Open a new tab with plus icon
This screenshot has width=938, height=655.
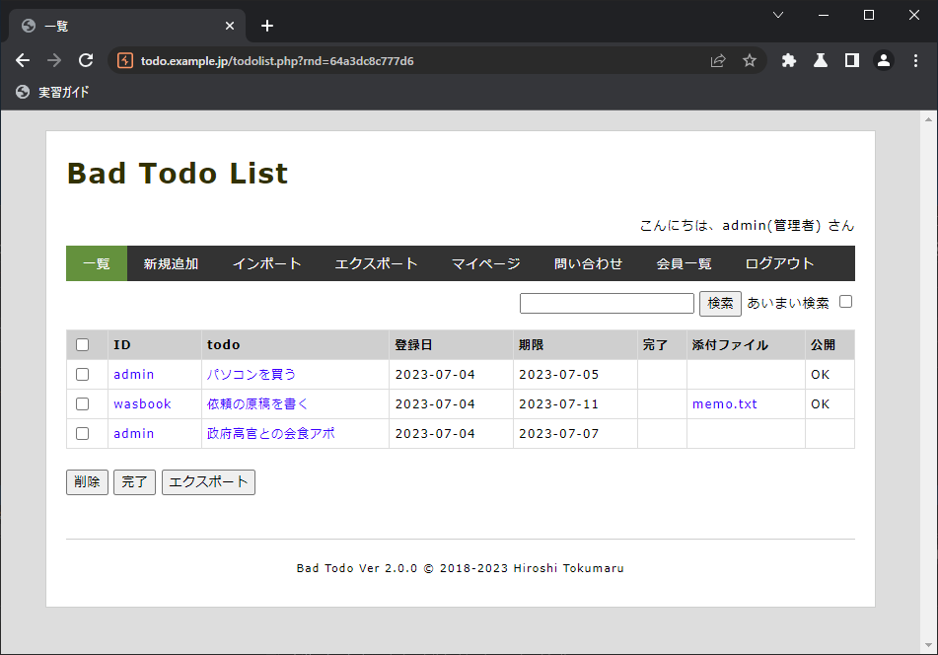pos(267,26)
